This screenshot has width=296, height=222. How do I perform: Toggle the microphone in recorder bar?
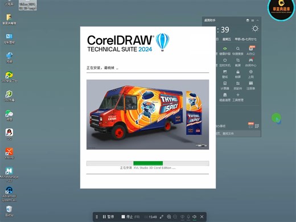(x=188, y=216)
